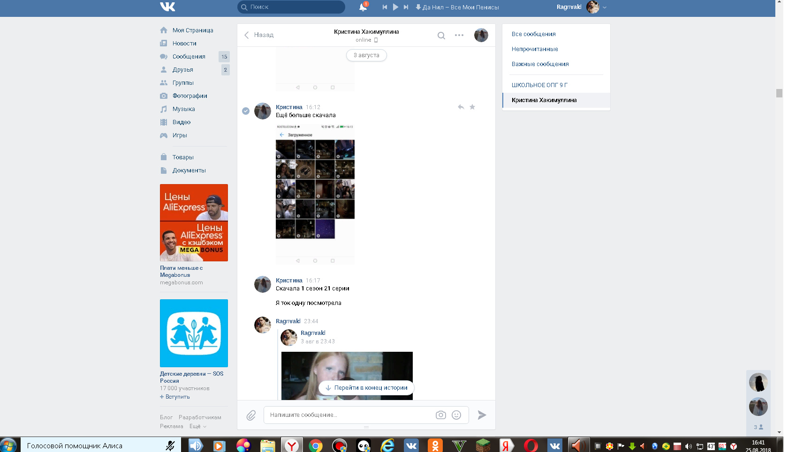Viewport: 788px width, 452px height.
Task: Open the Реклама footer link
Action: (x=171, y=426)
